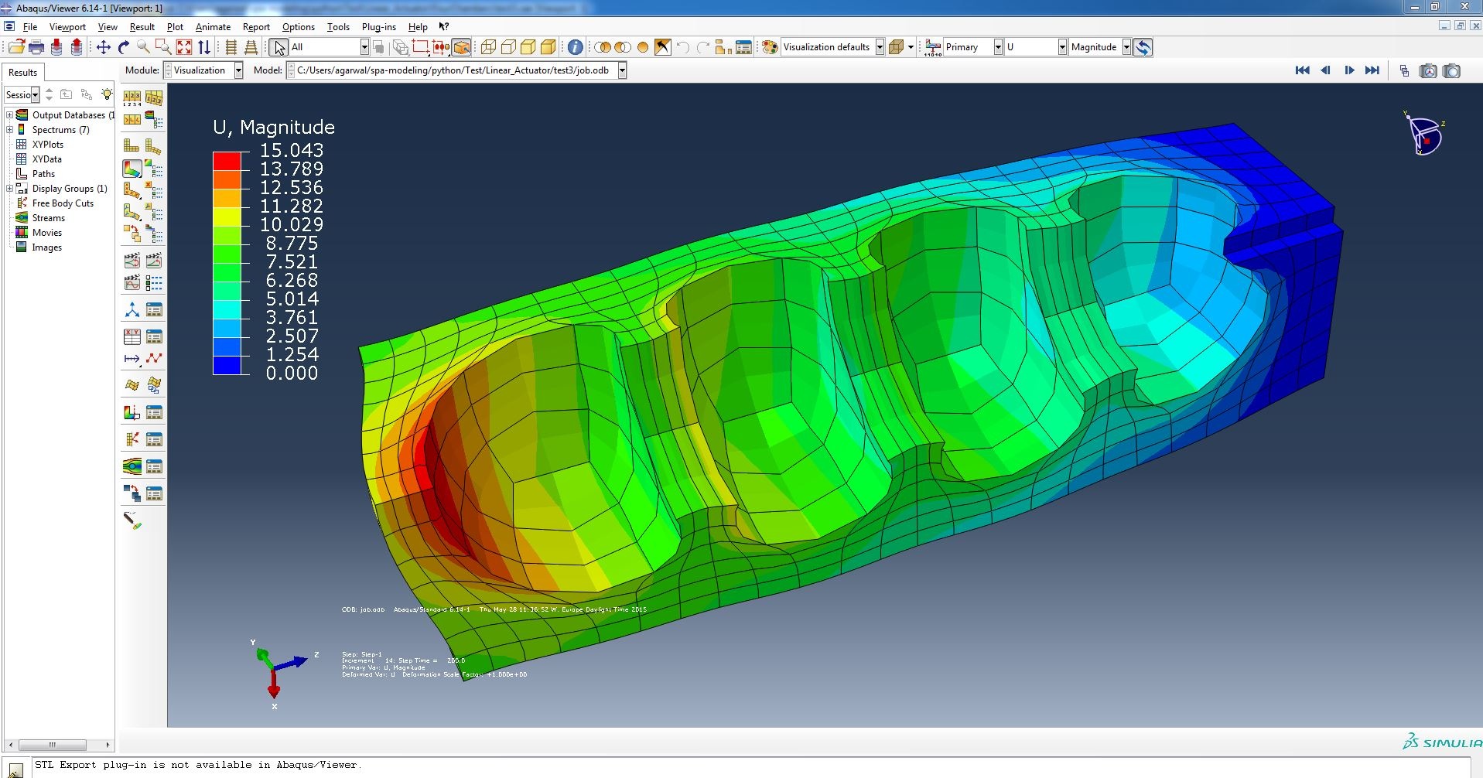1483x778 pixels.
Task: Click the Color Code palette icon
Action: pyautogui.click(x=770, y=47)
